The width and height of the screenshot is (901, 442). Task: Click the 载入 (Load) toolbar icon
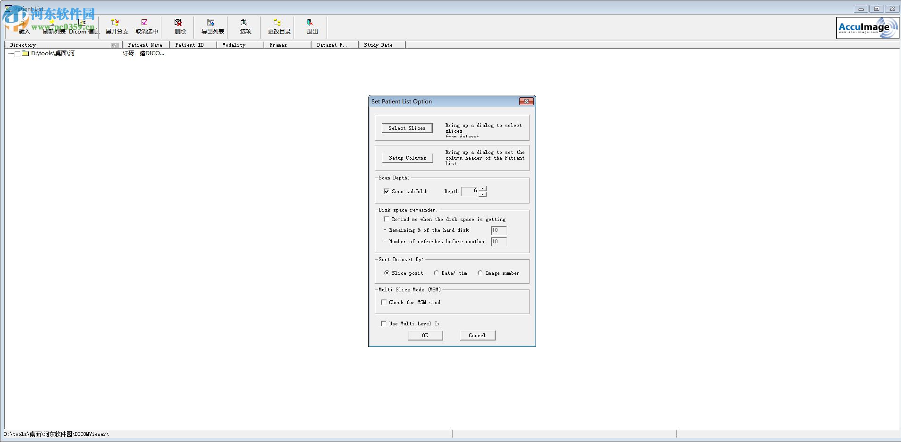click(x=24, y=26)
